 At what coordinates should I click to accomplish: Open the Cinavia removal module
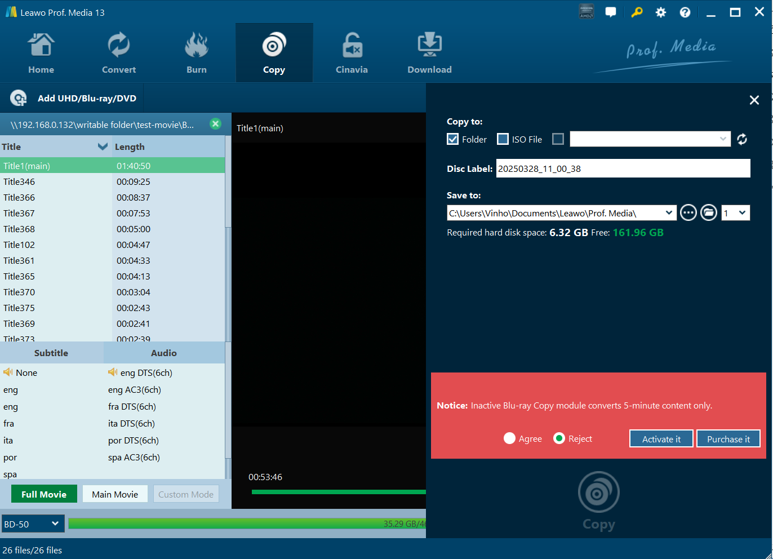coord(352,53)
